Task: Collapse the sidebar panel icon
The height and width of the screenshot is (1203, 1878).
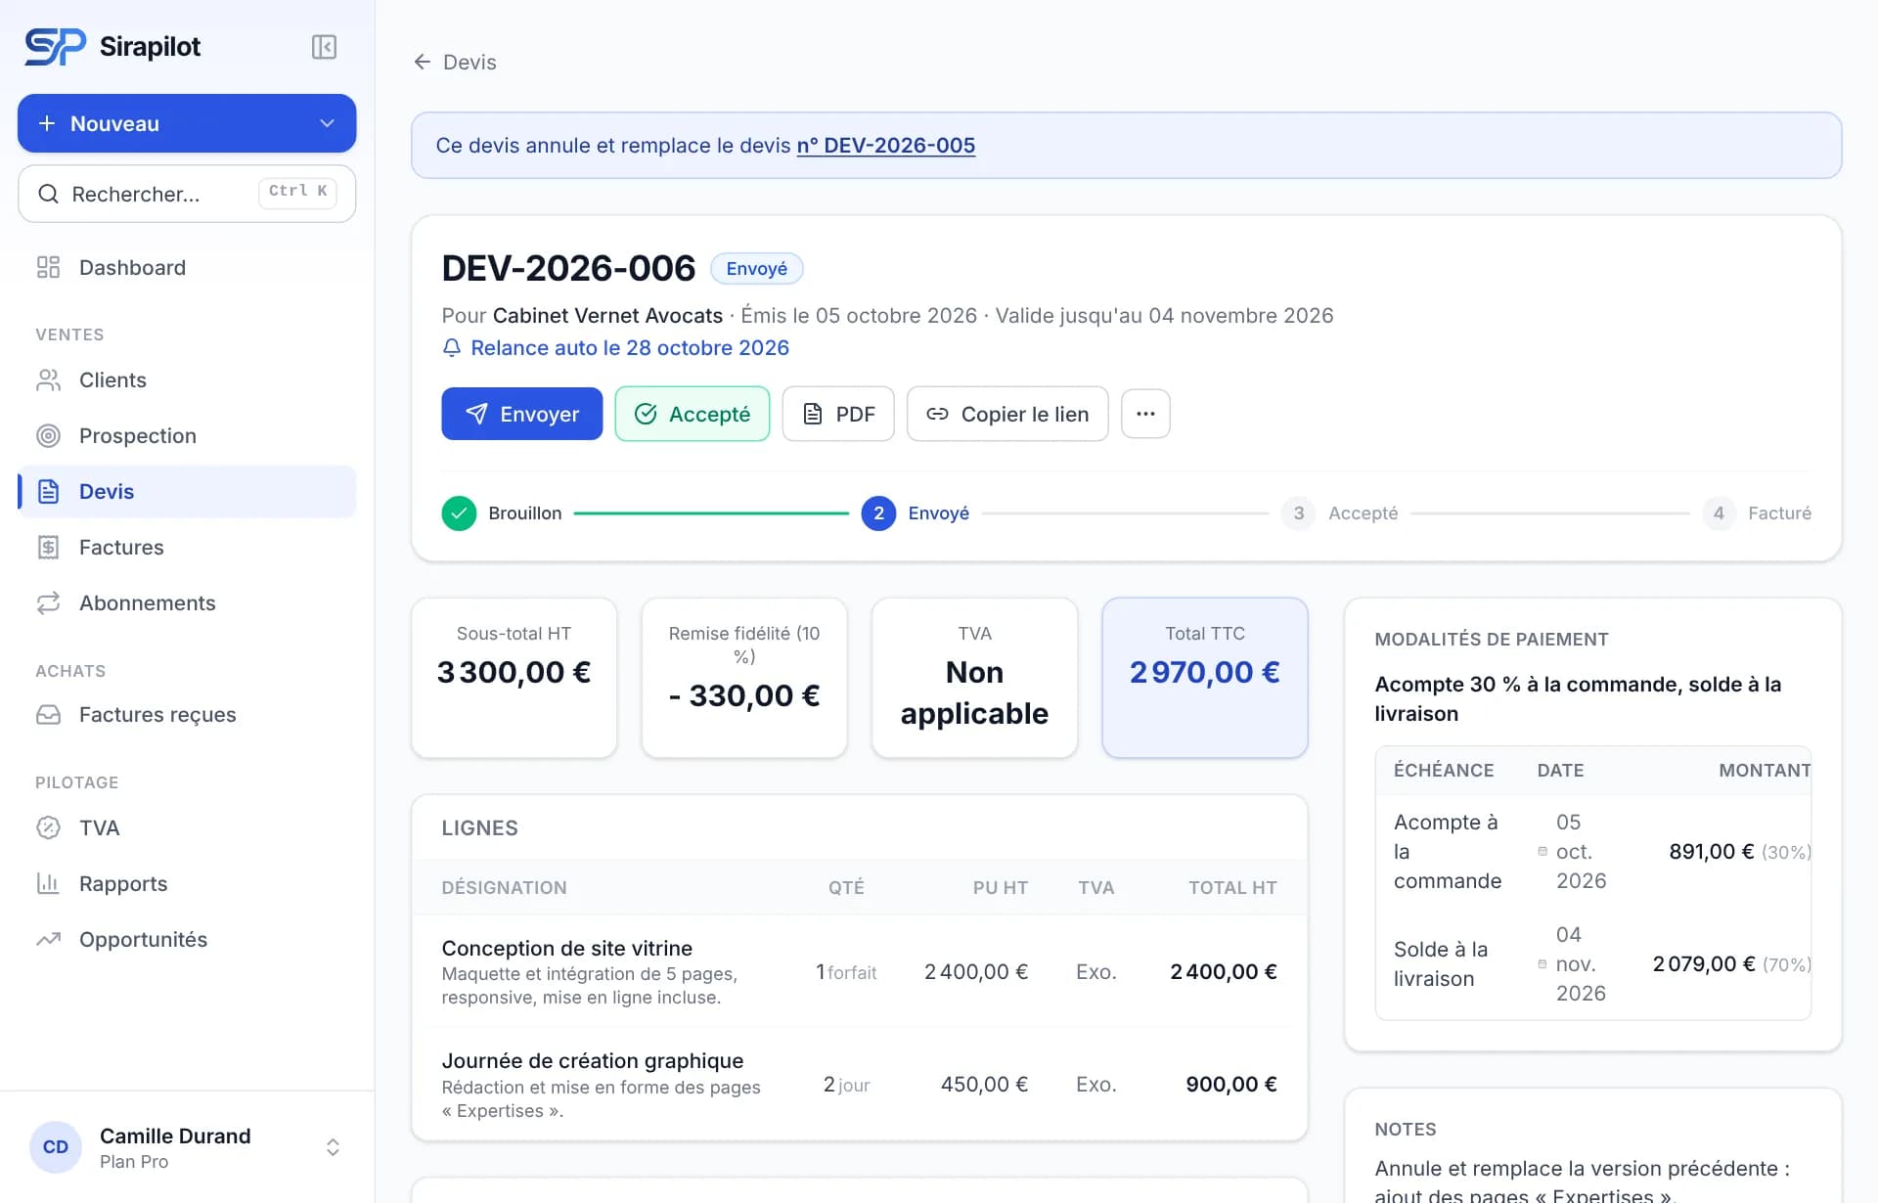Action: point(324,47)
